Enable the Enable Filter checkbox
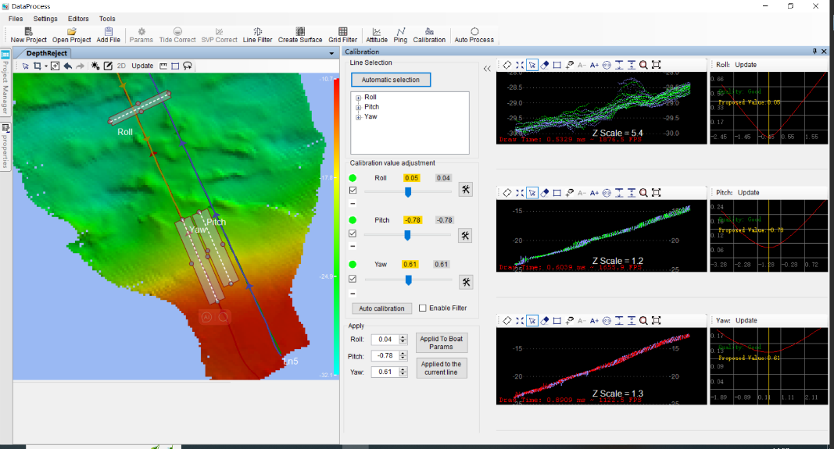The width and height of the screenshot is (834, 449). pyautogui.click(x=422, y=308)
